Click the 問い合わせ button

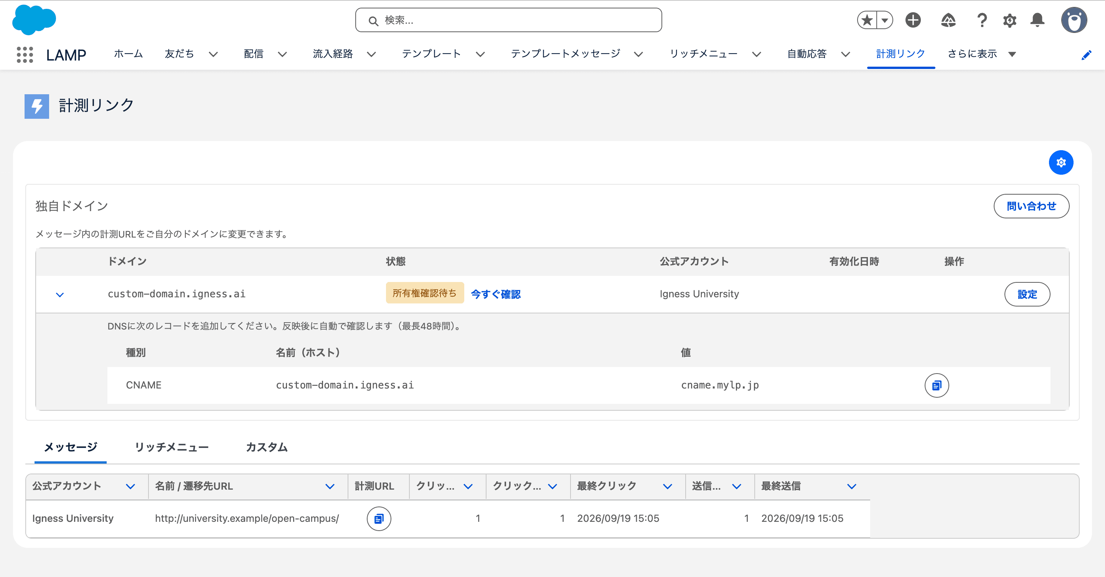pos(1031,206)
